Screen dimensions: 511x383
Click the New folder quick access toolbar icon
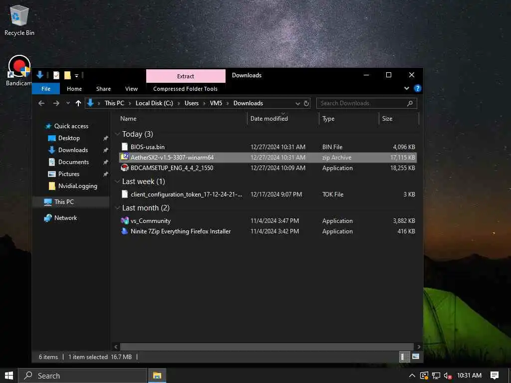(67, 75)
